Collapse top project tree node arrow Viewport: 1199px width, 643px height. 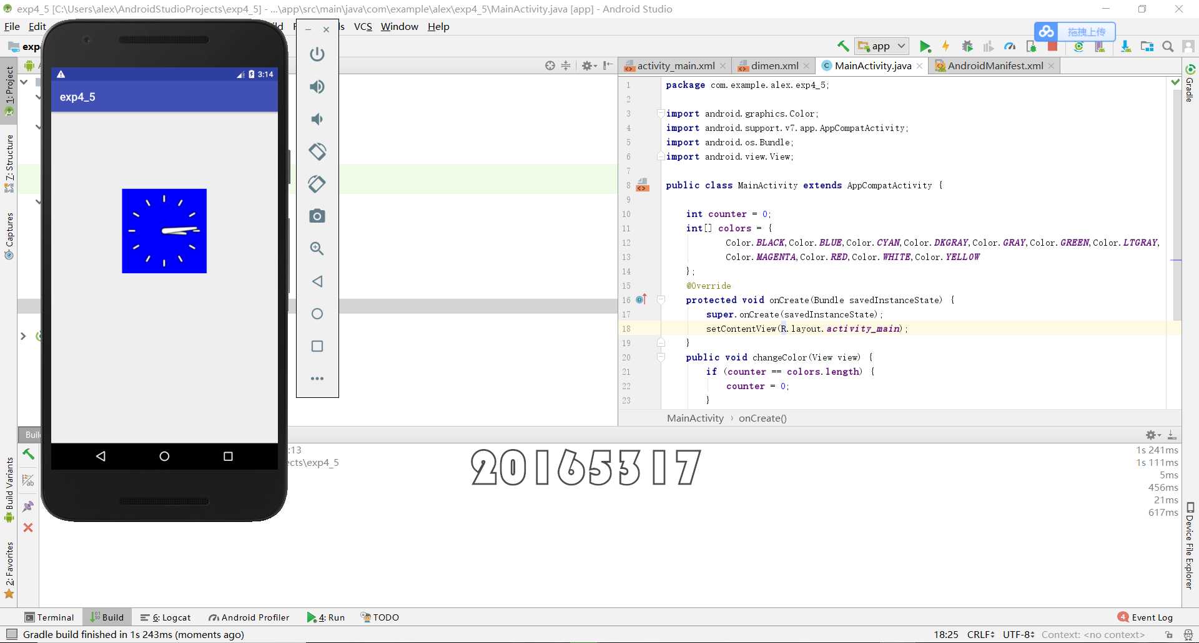click(x=24, y=82)
